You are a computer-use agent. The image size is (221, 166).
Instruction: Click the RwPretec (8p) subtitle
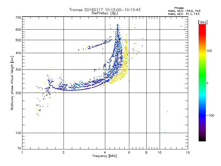tap(105, 13)
